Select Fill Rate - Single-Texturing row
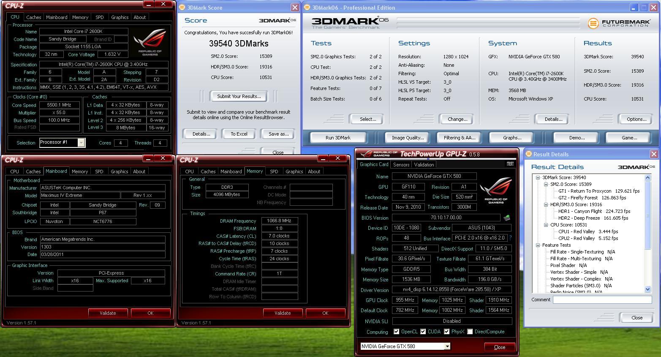661x357 pixels. tap(582, 252)
